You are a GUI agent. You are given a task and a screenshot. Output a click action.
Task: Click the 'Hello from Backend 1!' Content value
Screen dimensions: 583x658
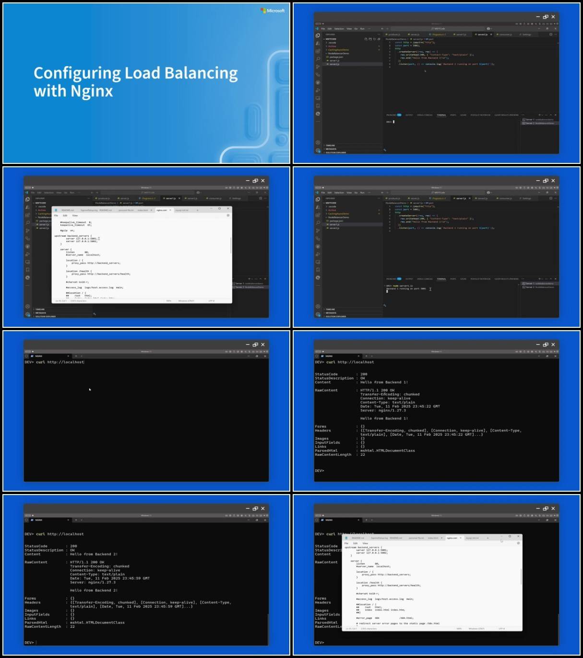(x=384, y=382)
